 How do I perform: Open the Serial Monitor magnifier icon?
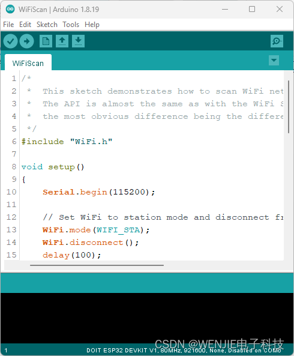pyautogui.click(x=277, y=41)
